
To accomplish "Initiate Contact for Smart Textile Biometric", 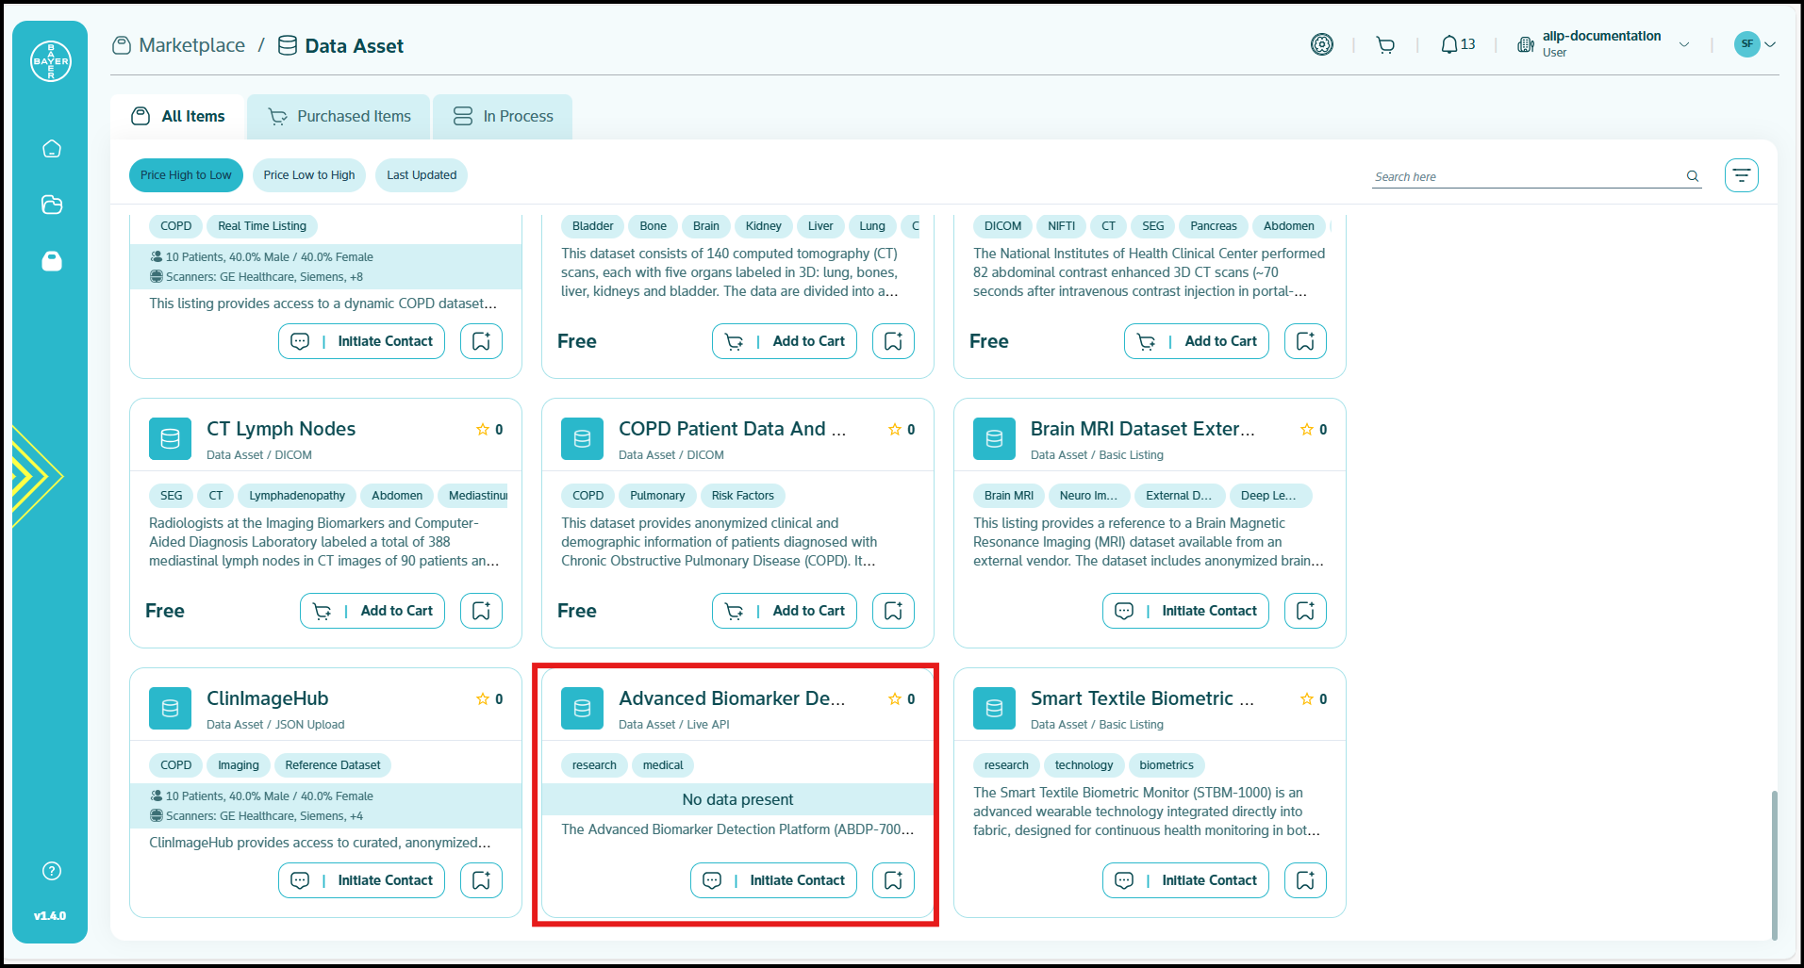I will (1185, 880).
